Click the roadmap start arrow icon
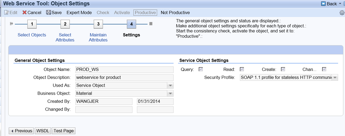Screen dimensions: 345x136 coord(11,24)
